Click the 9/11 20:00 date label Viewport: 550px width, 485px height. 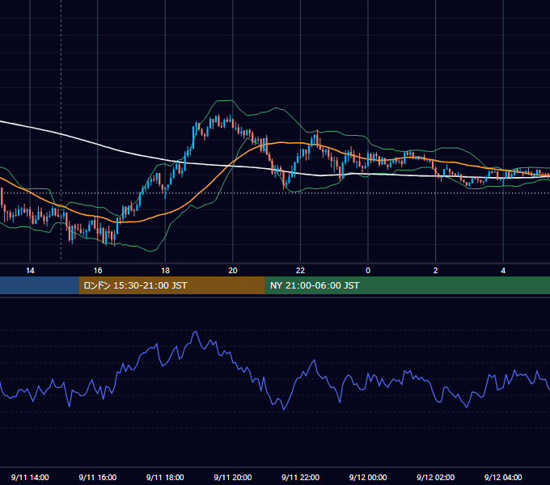pos(233,477)
